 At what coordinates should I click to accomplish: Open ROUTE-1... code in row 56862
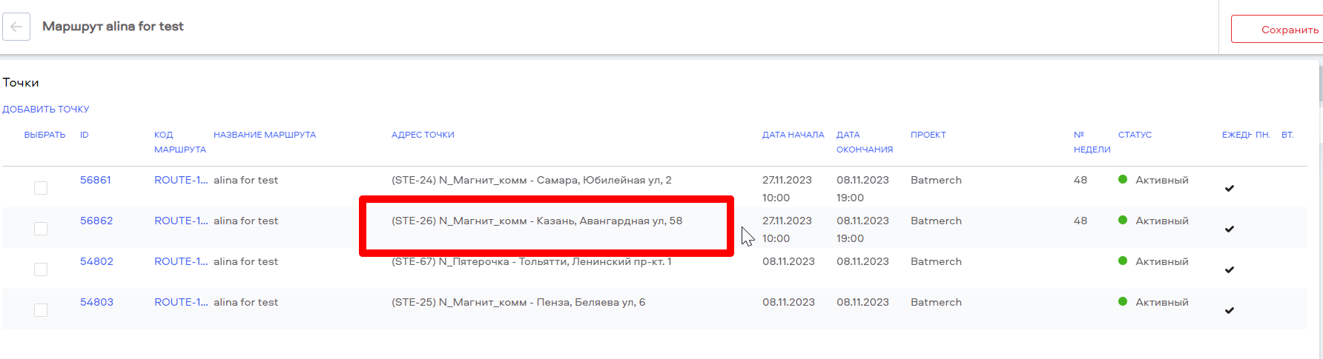[x=181, y=221]
